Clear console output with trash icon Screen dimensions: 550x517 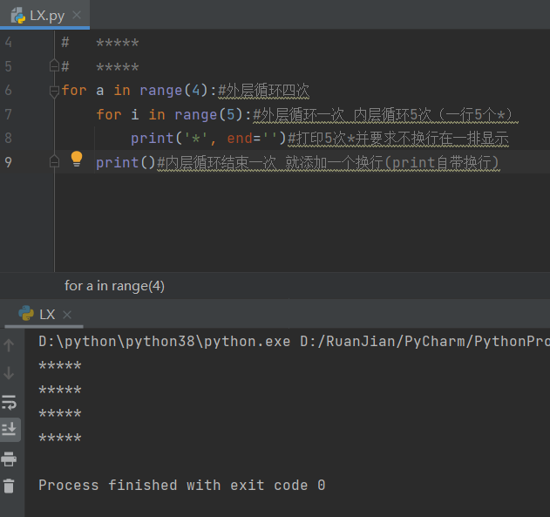click(x=10, y=486)
